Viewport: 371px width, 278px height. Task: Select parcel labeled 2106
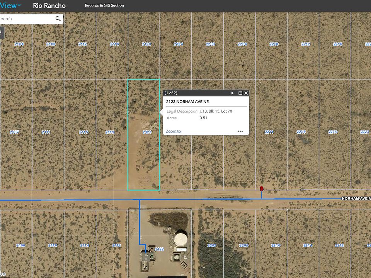tap(20, 246)
